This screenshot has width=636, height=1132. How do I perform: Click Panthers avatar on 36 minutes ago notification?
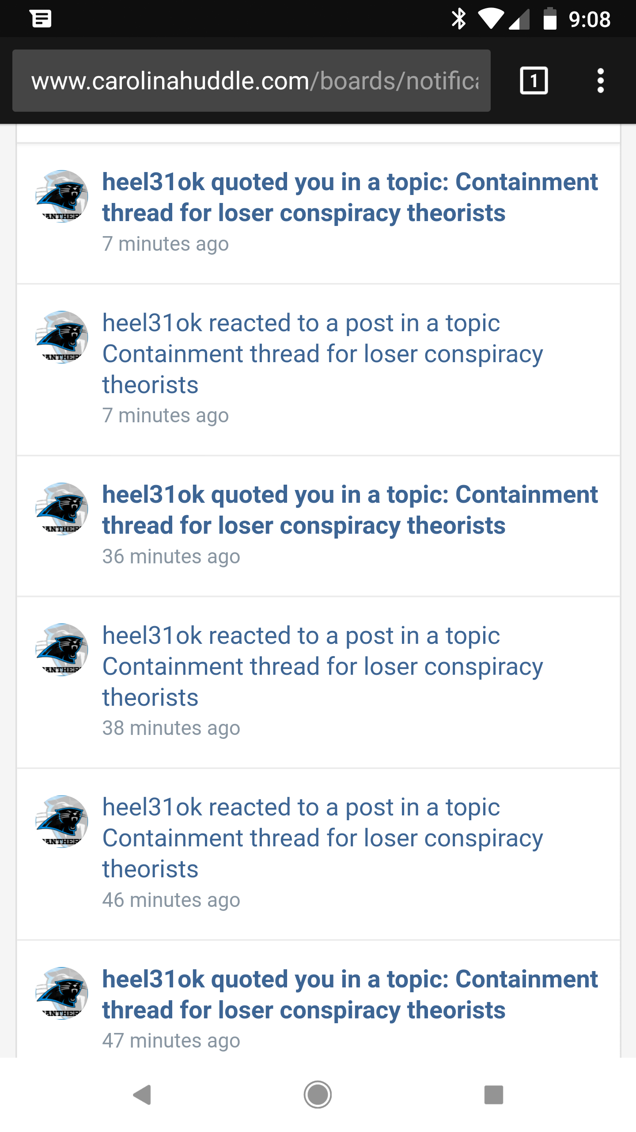tap(62, 509)
